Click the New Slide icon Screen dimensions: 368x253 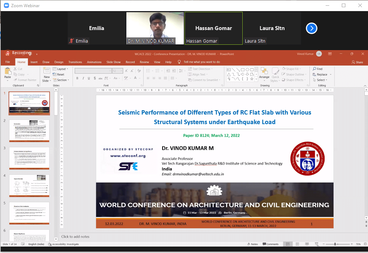coord(47,72)
